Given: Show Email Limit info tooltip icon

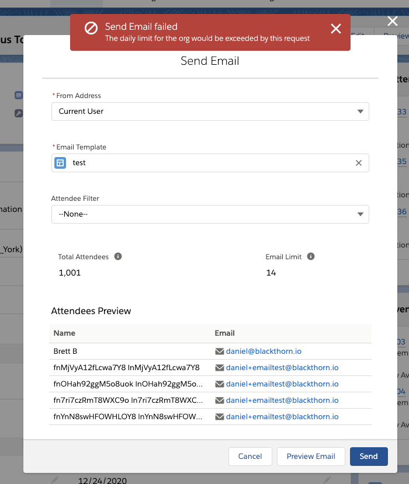Looking at the screenshot, I should (311, 256).
